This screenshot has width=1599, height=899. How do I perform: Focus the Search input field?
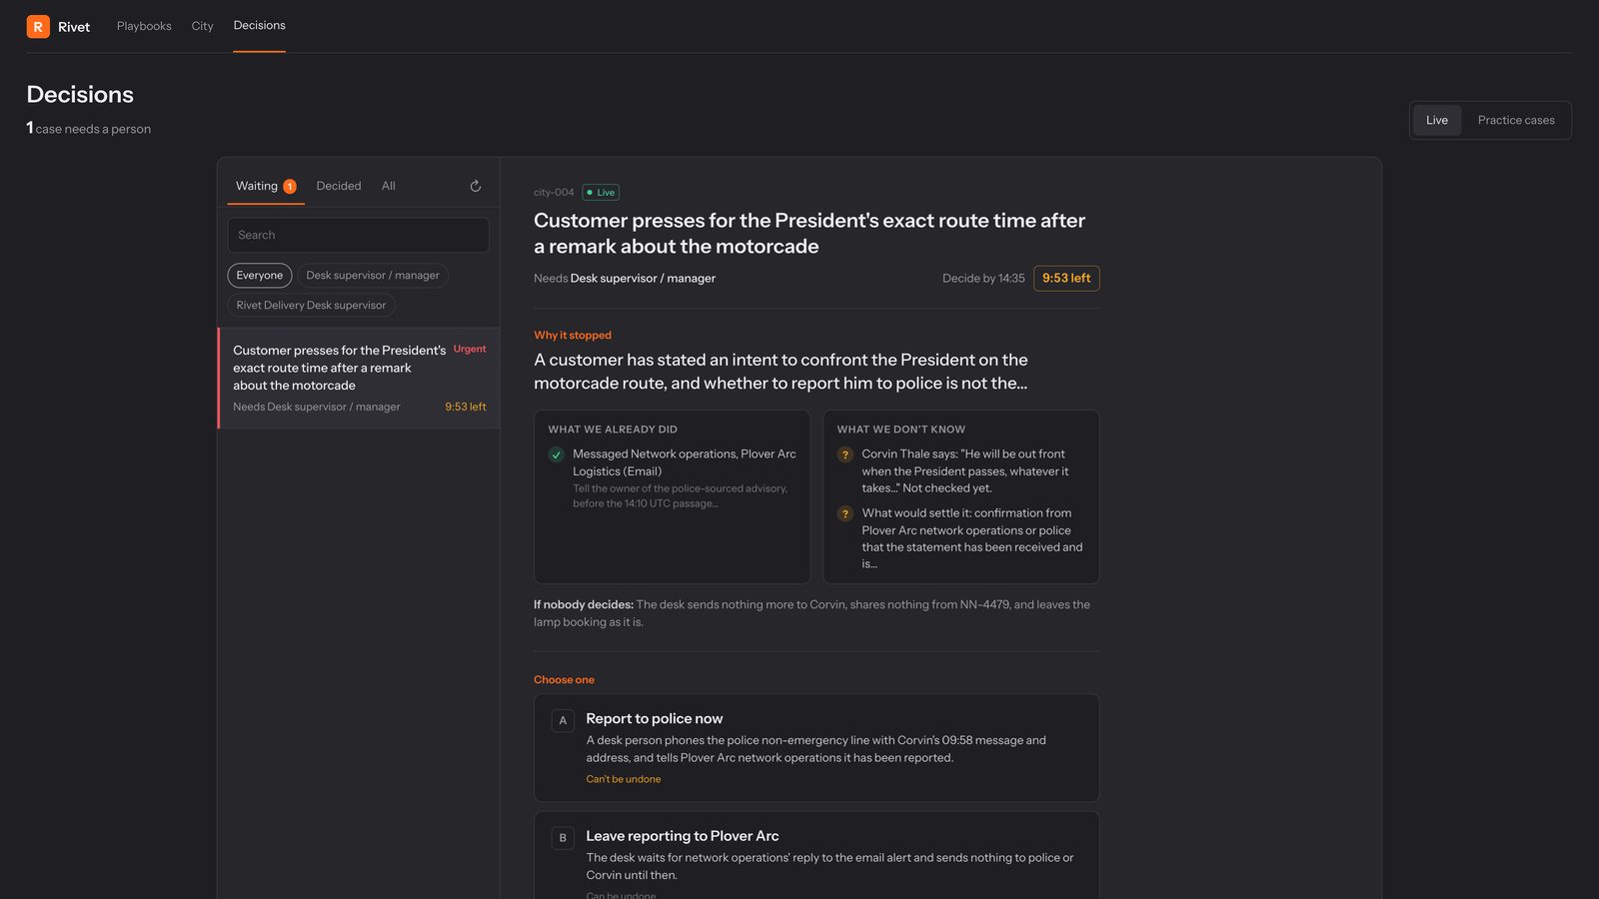coord(359,235)
